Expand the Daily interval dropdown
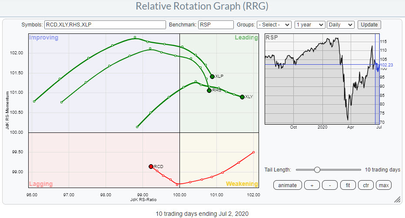The width and height of the screenshot is (405, 218). (341, 25)
